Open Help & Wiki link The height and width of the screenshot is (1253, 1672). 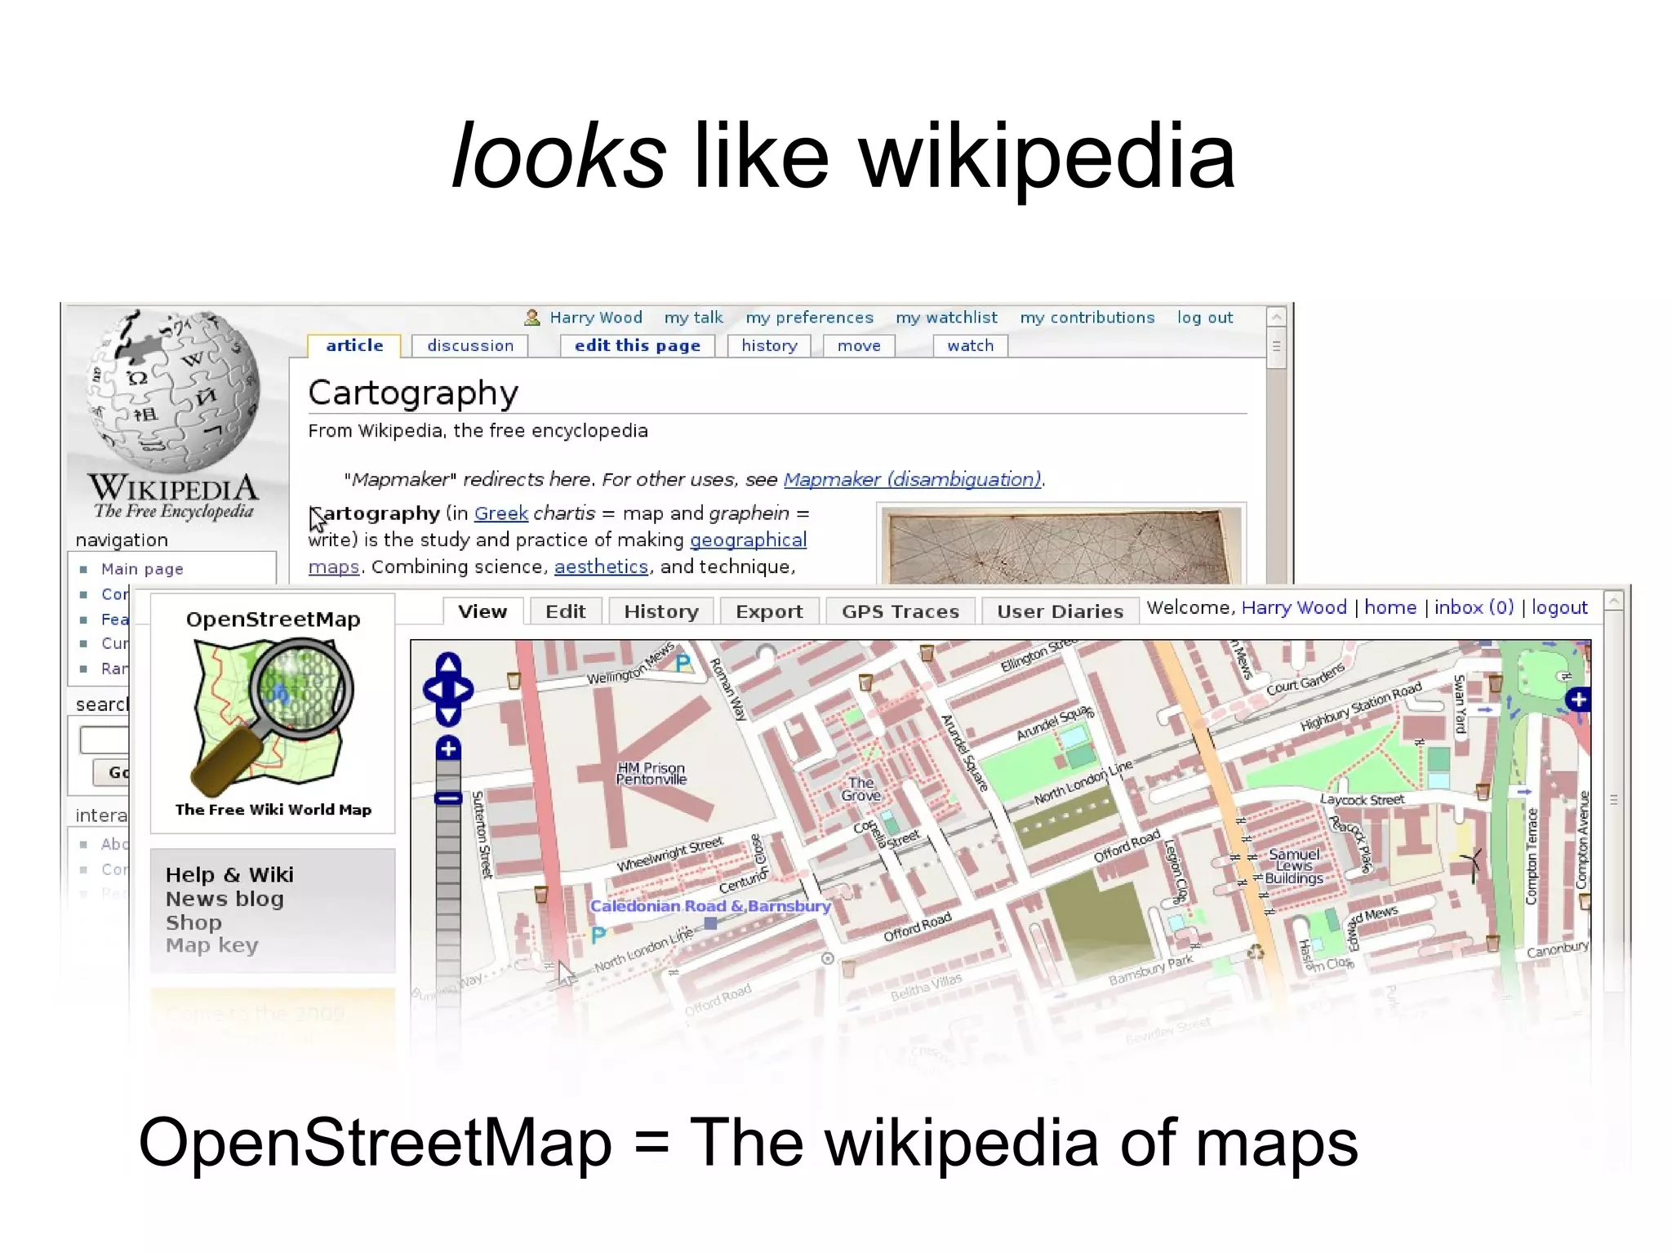[229, 875]
